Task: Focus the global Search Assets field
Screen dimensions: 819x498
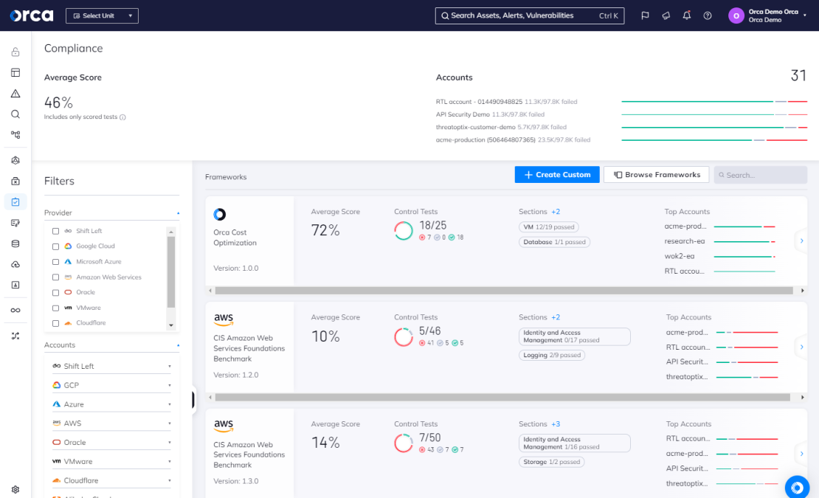Action: [x=530, y=15]
